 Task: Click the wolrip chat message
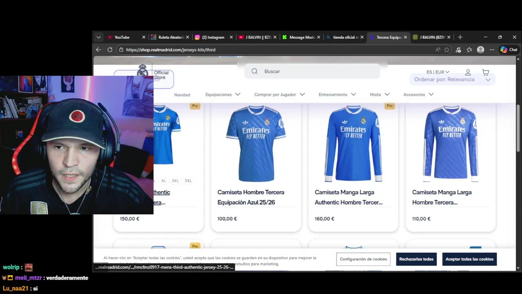click(x=18, y=267)
